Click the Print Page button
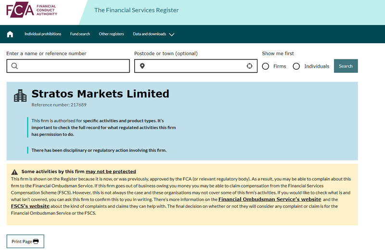 click(25, 241)
